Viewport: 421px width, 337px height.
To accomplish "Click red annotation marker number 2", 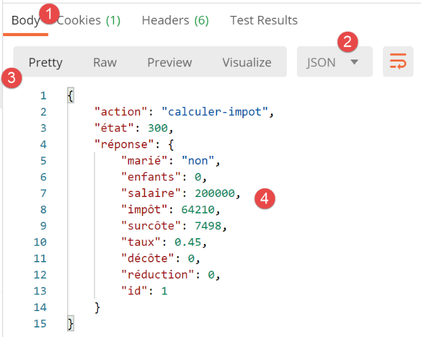I will pyautogui.click(x=348, y=42).
